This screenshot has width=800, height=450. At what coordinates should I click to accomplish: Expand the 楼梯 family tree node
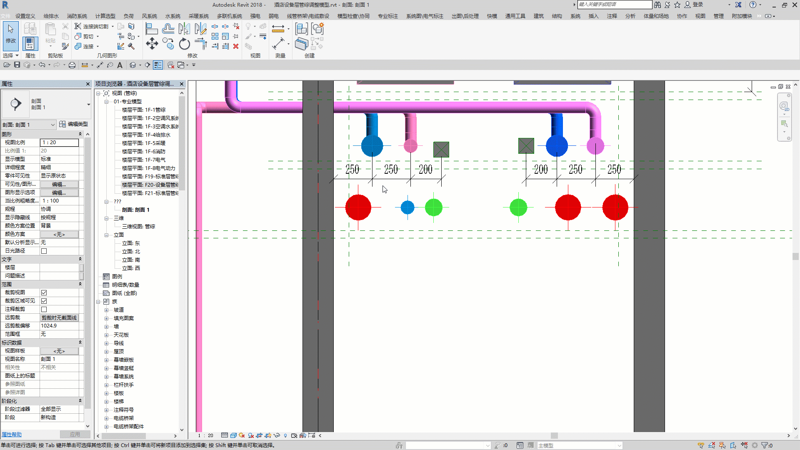pyautogui.click(x=106, y=402)
